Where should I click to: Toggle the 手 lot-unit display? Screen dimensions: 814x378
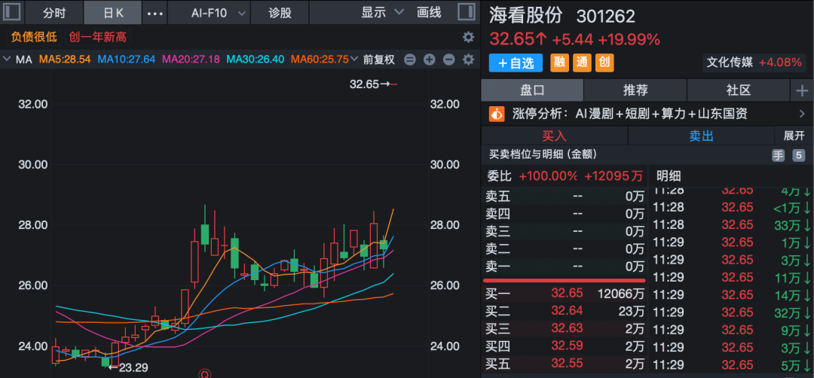(x=778, y=155)
